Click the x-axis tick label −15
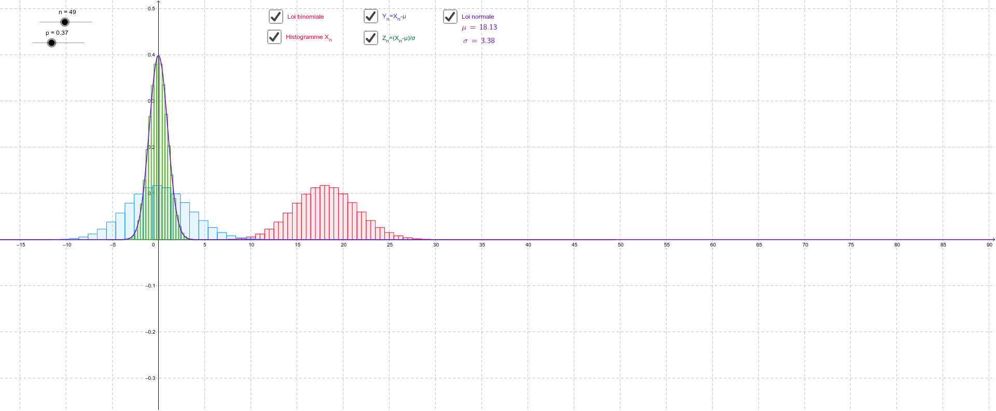The image size is (996, 411). pos(21,244)
